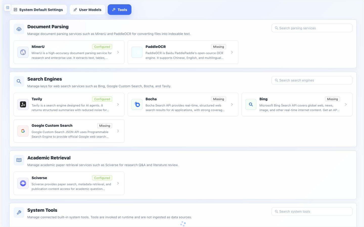This screenshot has width=364, height=227.
Task: Click the Academic Retrieval book icon
Action: [x=19, y=160]
